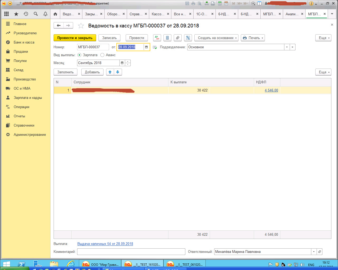The image size is (338, 270).
Task: Move row up with blue arrow
Action: pos(110,72)
